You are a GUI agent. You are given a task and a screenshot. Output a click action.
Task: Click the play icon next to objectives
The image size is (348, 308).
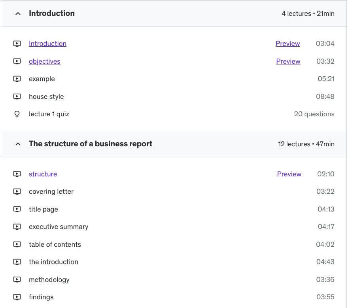pyautogui.click(x=17, y=61)
